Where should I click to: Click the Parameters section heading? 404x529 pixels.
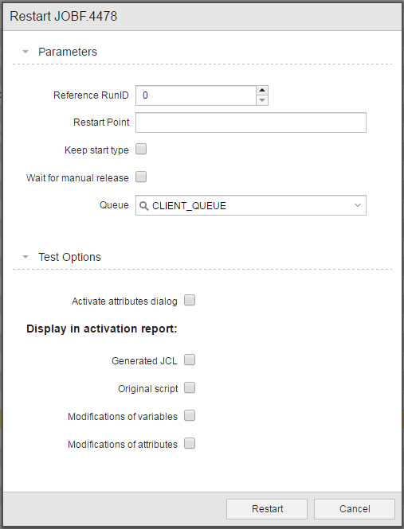pyautogui.click(x=68, y=52)
